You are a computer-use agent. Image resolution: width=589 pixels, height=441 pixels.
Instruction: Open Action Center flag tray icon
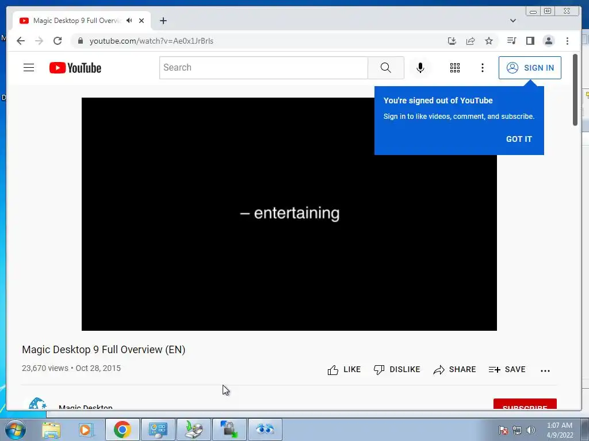tap(503, 430)
